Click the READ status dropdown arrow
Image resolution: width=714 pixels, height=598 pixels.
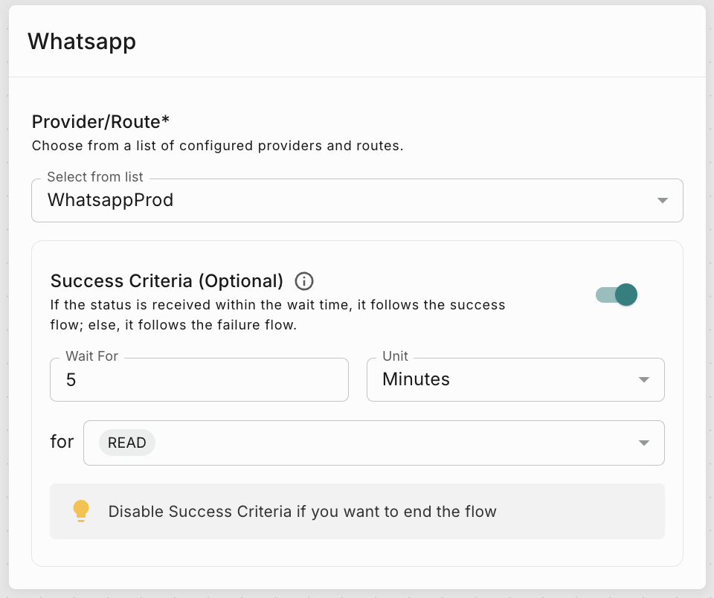644,442
